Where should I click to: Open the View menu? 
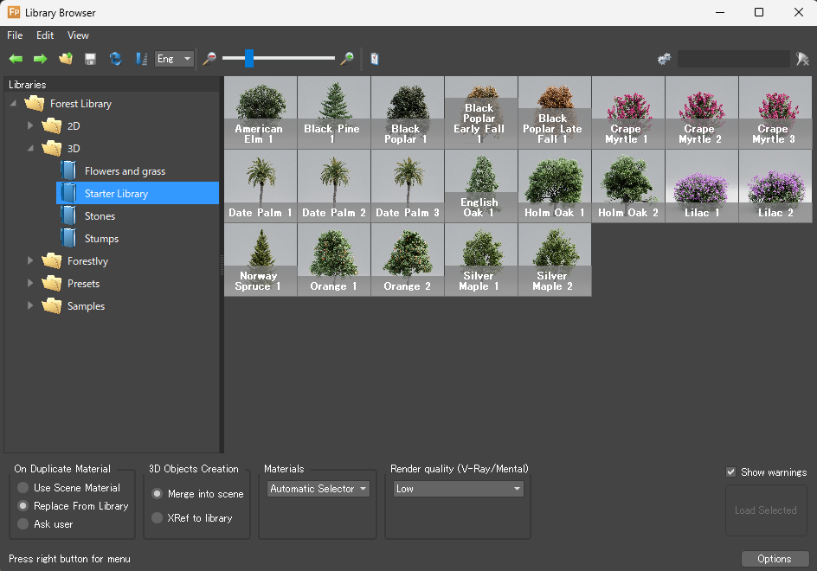[78, 35]
